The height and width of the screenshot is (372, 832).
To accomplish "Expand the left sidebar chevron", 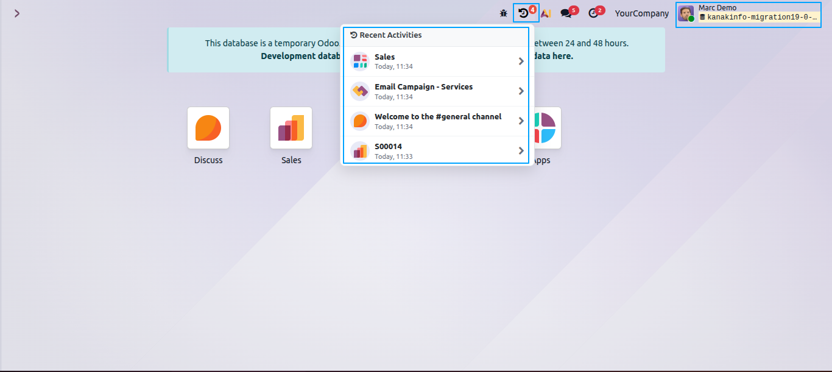I will coord(17,13).
